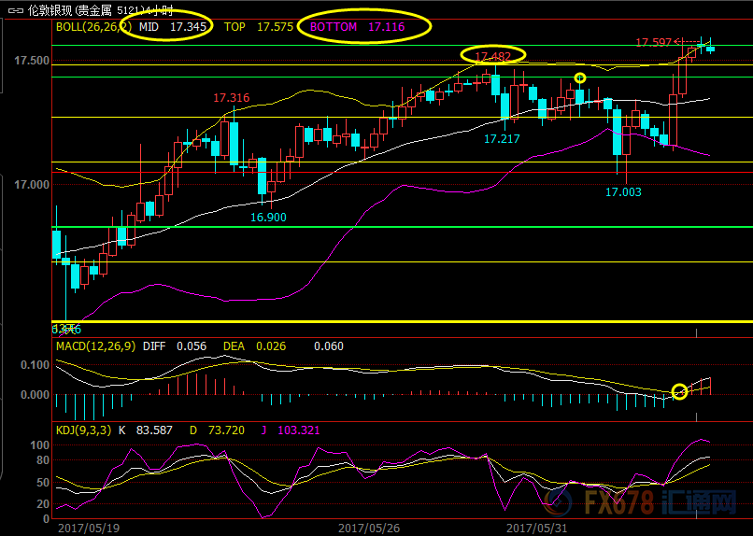Click the BOTTOM 17.116 value
The image size is (753, 536).
click(357, 27)
